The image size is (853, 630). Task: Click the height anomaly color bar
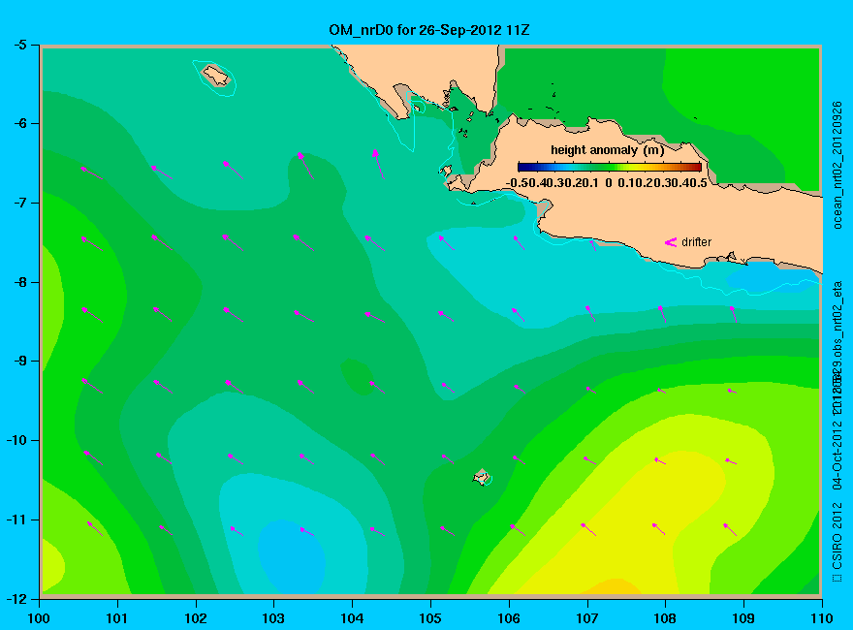(x=610, y=167)
